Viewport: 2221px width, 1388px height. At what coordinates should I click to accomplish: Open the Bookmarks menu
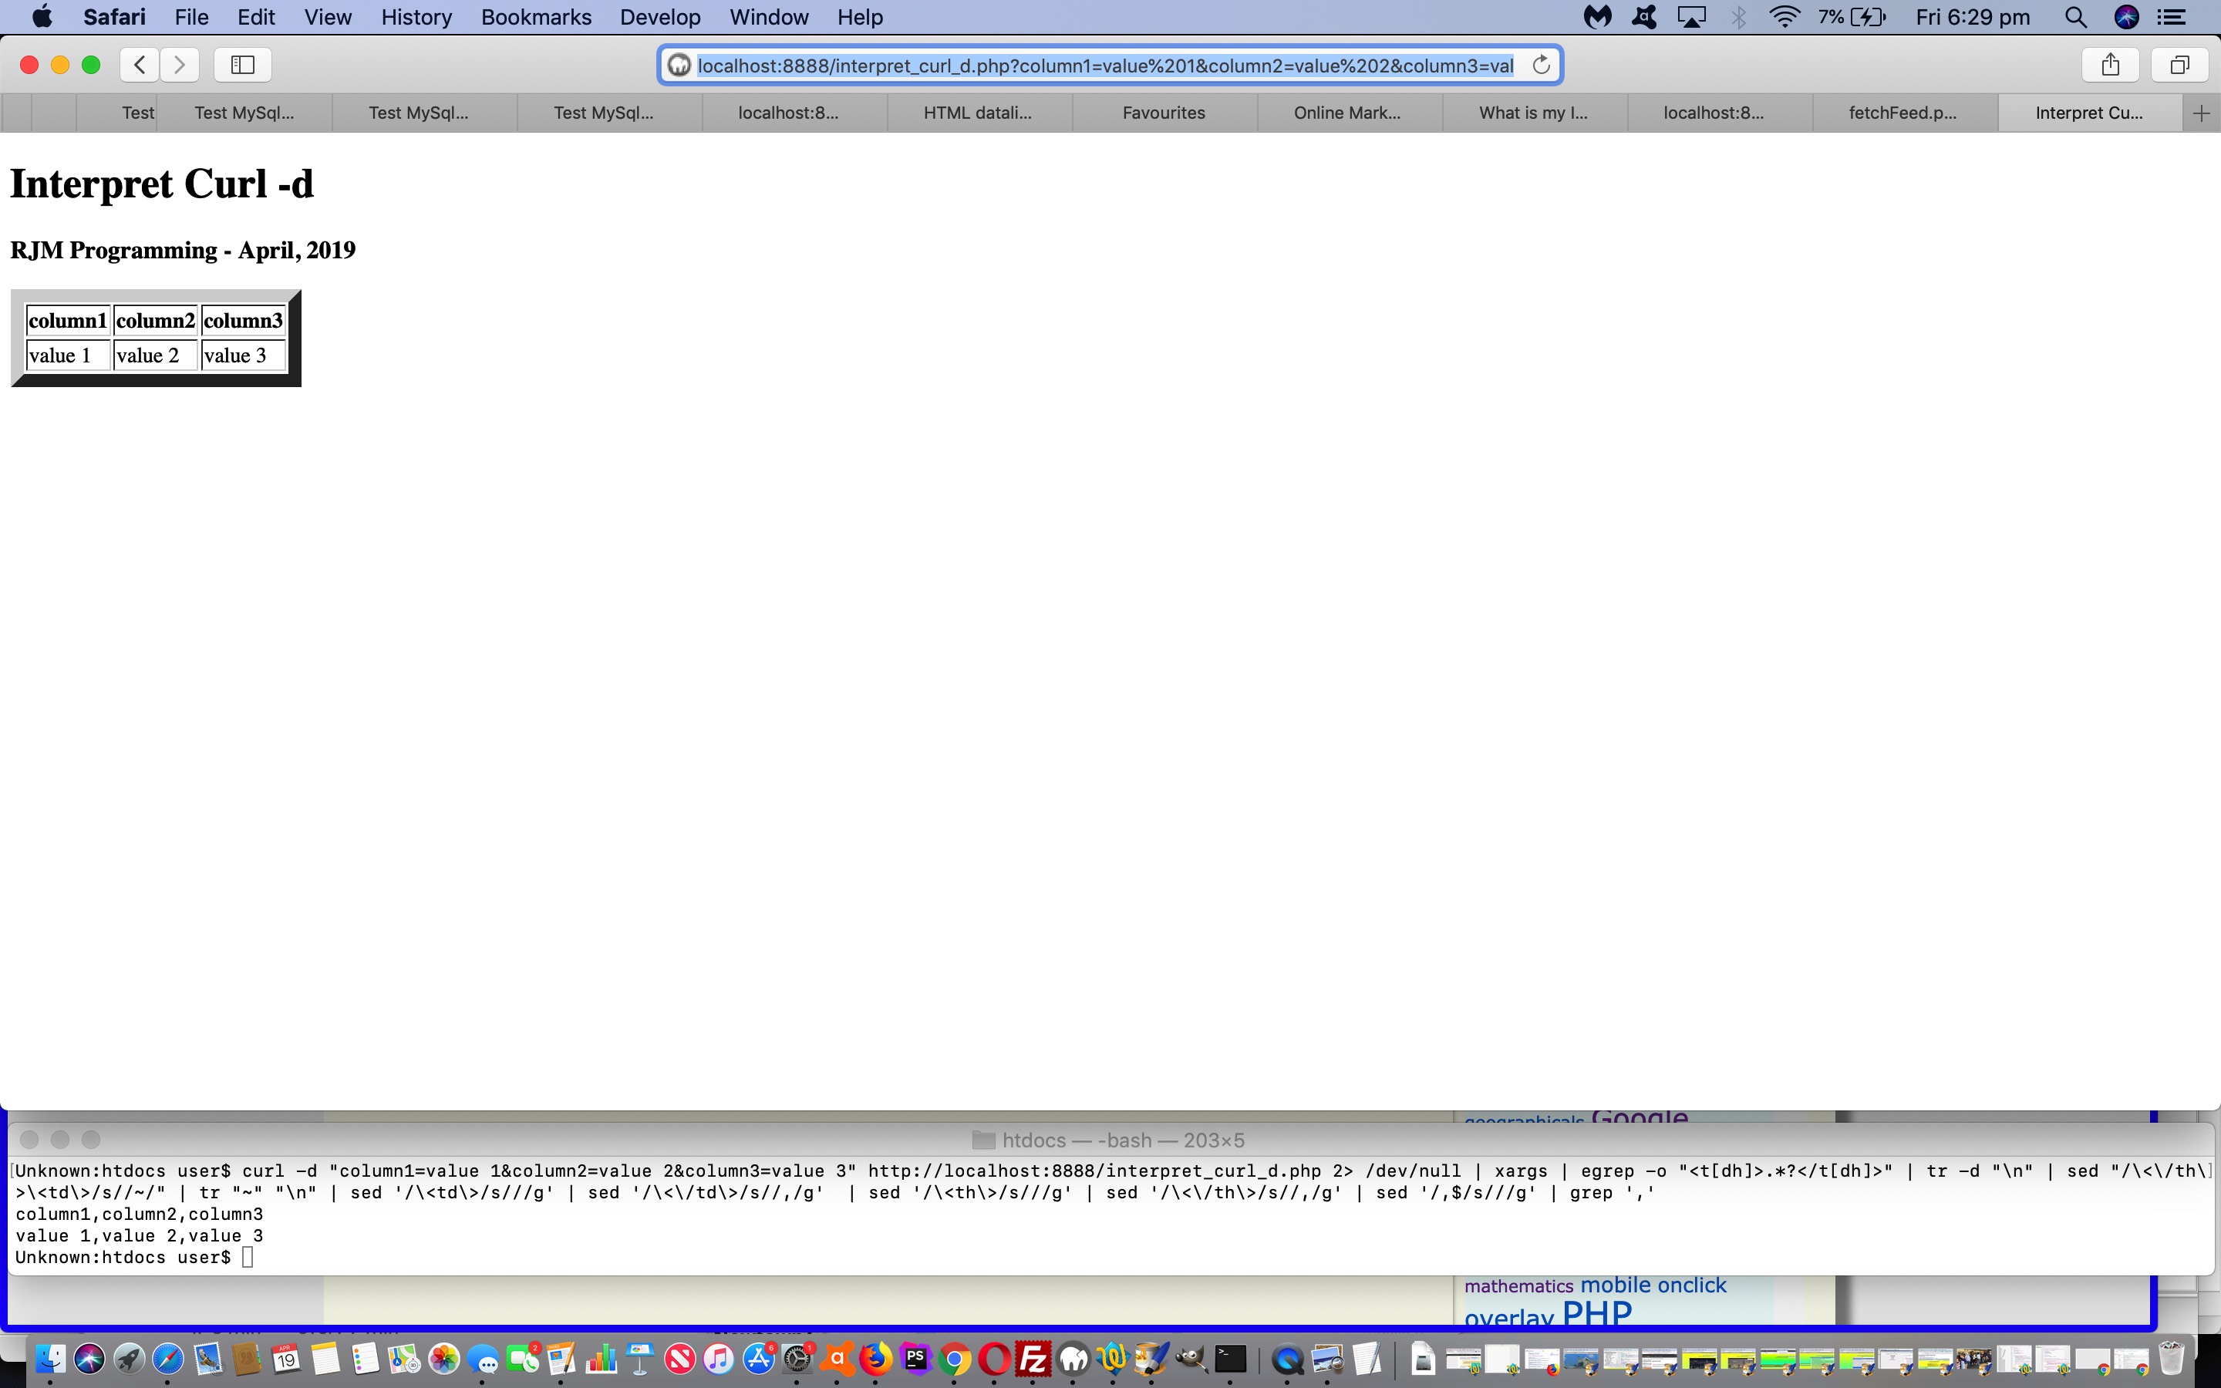[x=536, y=16]
